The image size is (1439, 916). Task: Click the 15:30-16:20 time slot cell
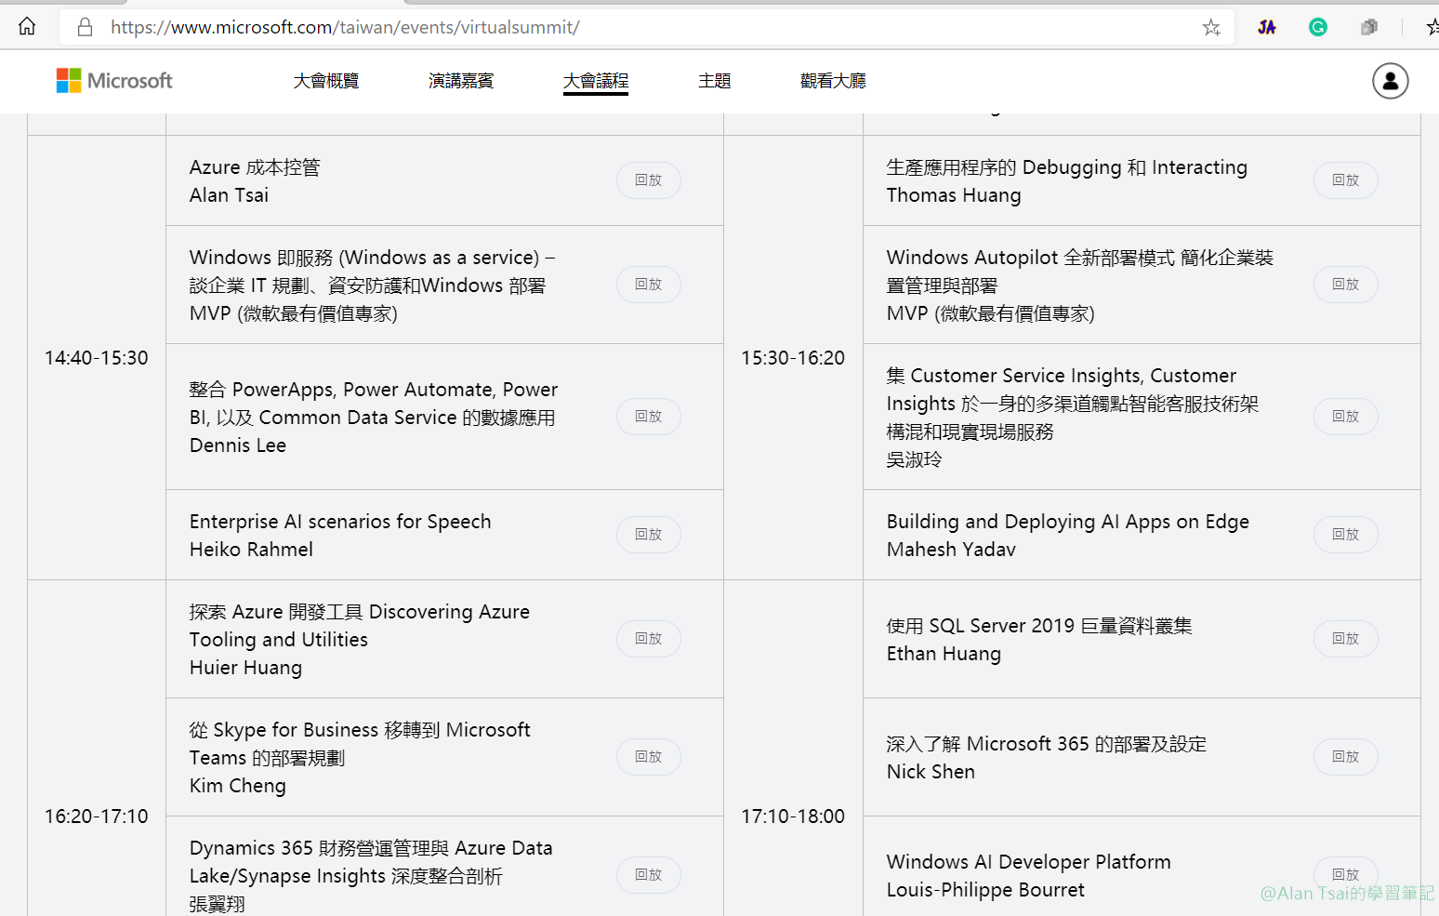[793, 358]
